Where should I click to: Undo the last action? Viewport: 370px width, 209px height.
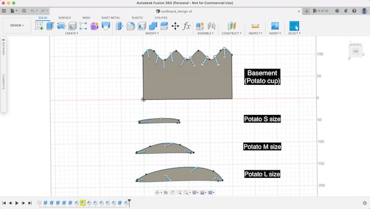point(32,11)
